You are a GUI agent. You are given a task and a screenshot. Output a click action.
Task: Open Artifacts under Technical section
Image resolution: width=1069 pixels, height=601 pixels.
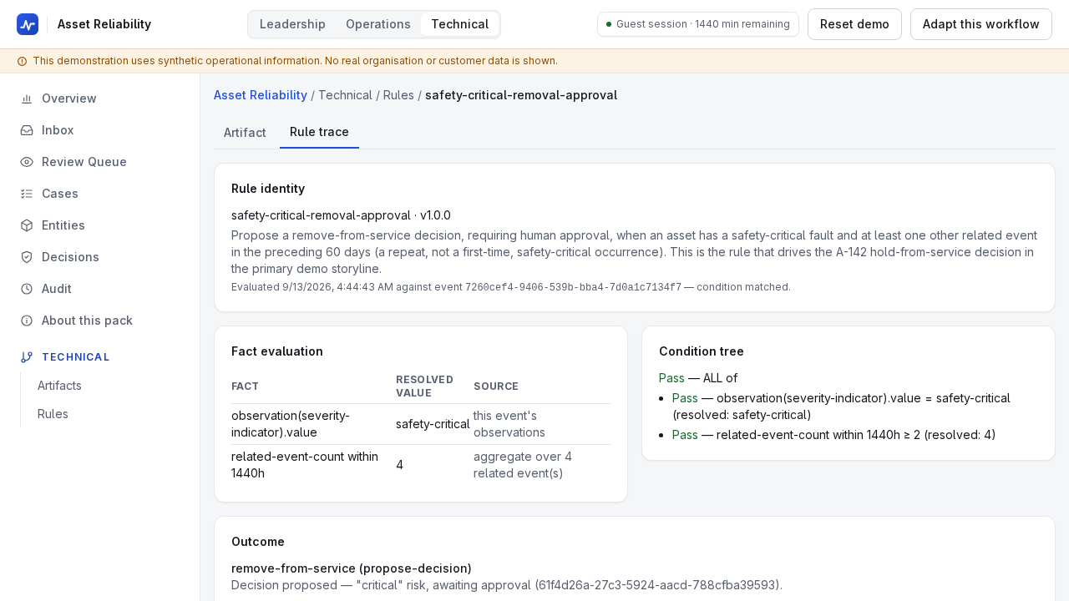coord(59,386)
